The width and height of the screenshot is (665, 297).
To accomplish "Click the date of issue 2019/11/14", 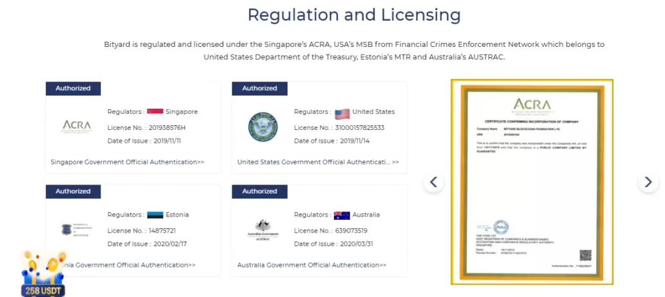I will (353, 141).
